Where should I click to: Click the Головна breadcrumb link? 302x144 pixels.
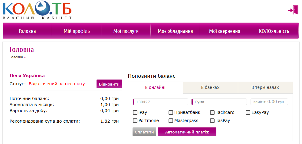pyautogui.click(x=16, y=57)
